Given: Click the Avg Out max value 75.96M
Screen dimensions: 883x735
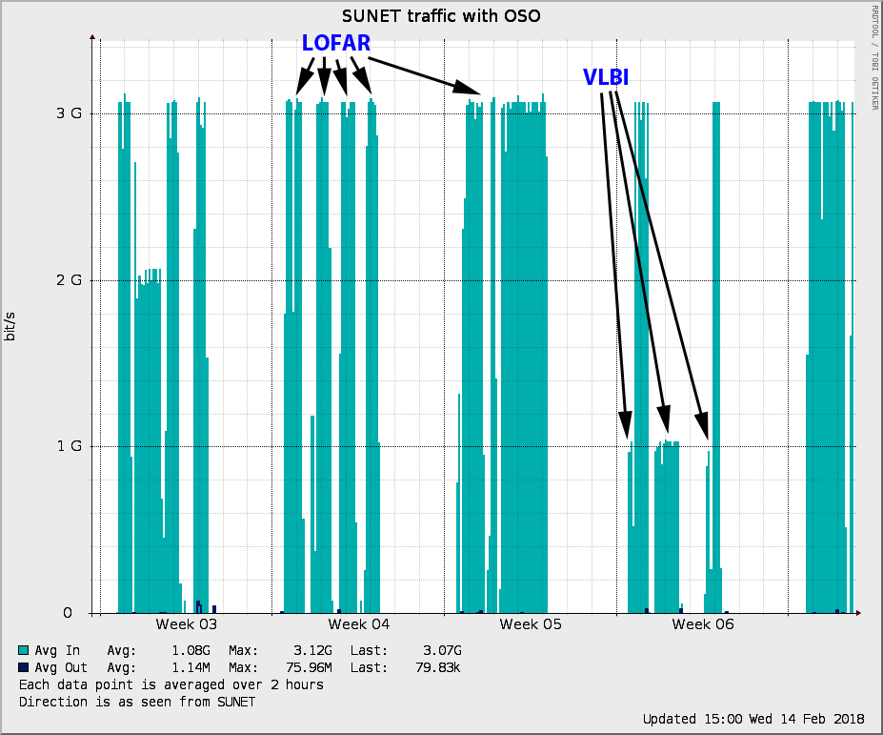Looking at the screenshot, I should [x=309, y=667].
